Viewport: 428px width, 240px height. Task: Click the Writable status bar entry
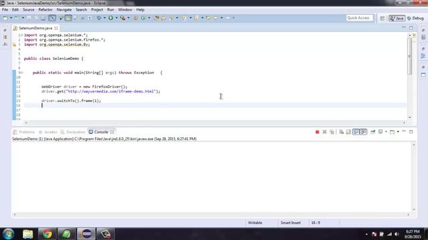(x=255, y=223)
